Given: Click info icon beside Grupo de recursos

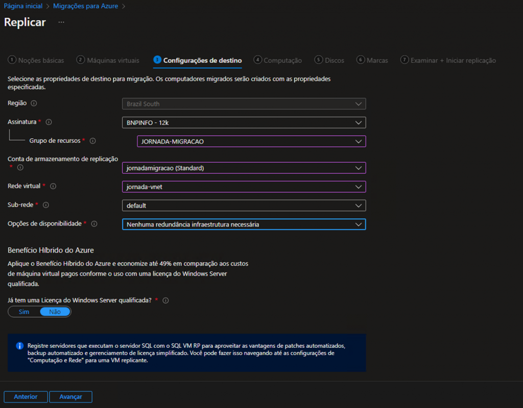Looking at the screenshot, I should [93, 141].
